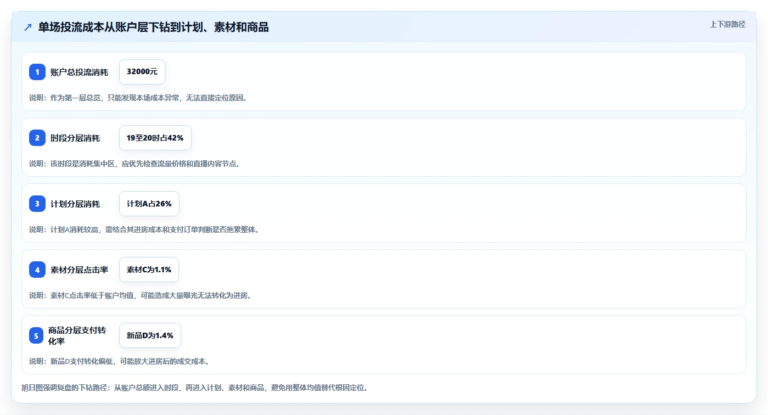Click the 上下游路径 label
The height and width of the screenshot is (415, 768).
pyautogui.click(x=727, y=24)
